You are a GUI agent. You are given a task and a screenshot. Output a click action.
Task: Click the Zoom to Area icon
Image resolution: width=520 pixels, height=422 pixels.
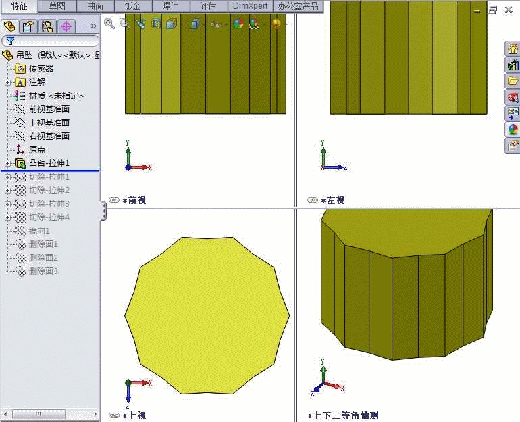point(124,24)
